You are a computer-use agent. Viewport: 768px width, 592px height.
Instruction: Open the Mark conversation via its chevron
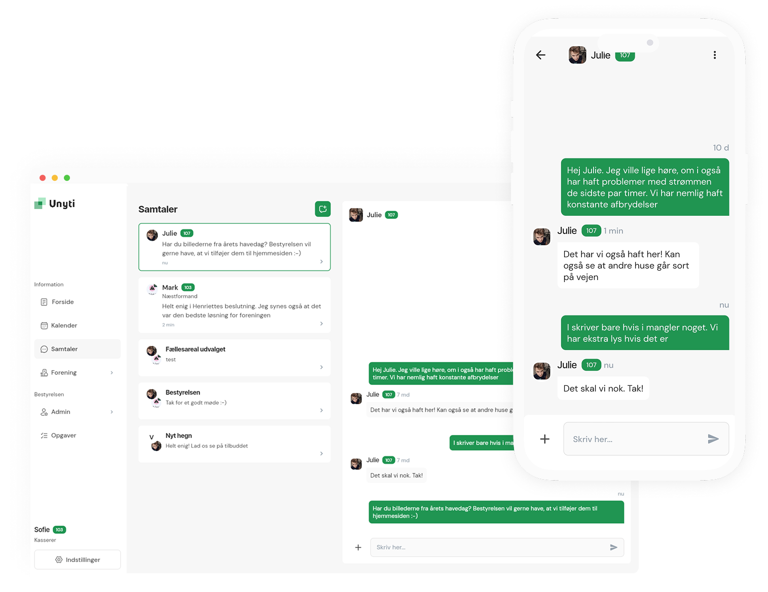(x=321, y=324)
